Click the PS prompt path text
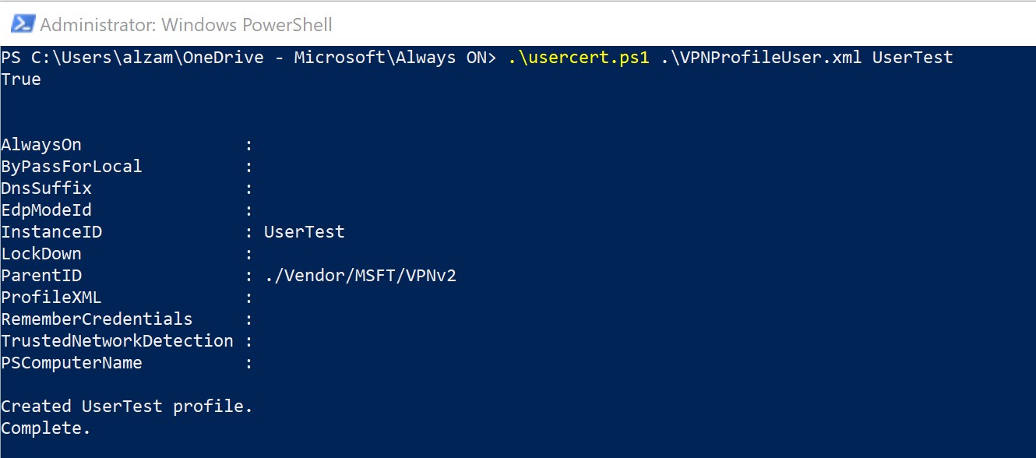1036x458 pixels. pos(248,58)
